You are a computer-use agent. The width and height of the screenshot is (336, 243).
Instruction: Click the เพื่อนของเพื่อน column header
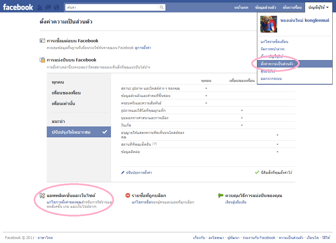tap(242, 81)
